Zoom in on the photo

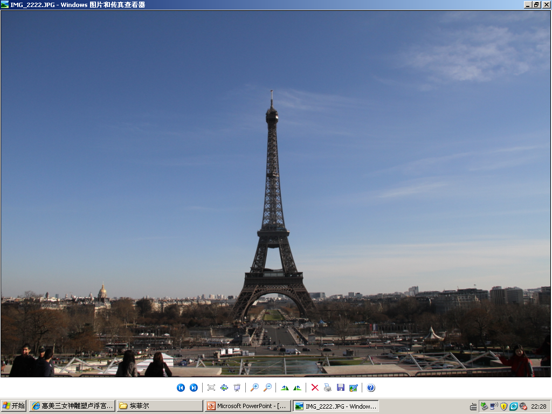(x=254, y=388)
